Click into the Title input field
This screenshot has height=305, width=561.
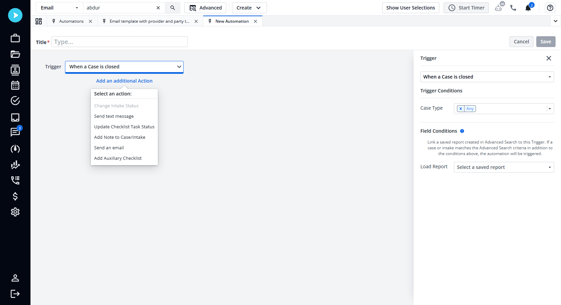pyautogui.click(x=120, y=42)
